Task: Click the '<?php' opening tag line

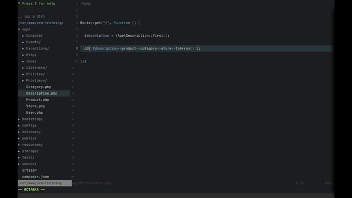Action: [85, 4]
